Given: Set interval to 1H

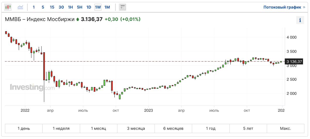Looking at the screenshot, I should click(x=70, y=7).
